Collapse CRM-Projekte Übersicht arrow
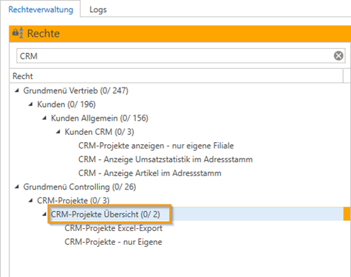The width and height of the screenshot is (351, 277). click(x=45, y=215)
